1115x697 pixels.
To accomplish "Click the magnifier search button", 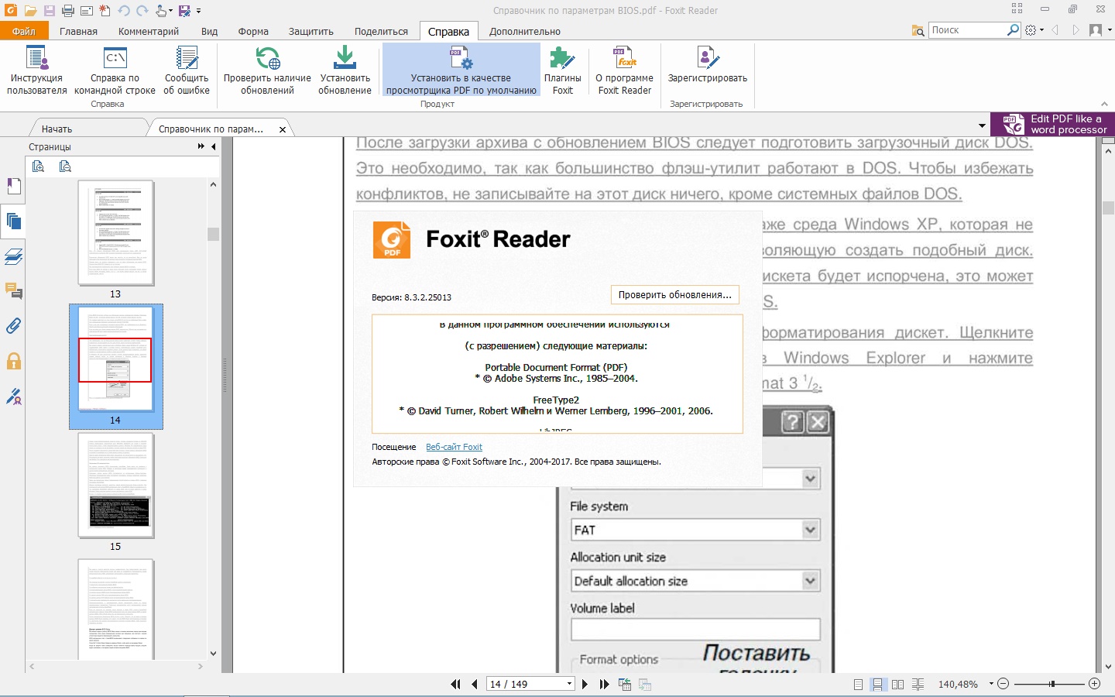I will click(1013, 30).
